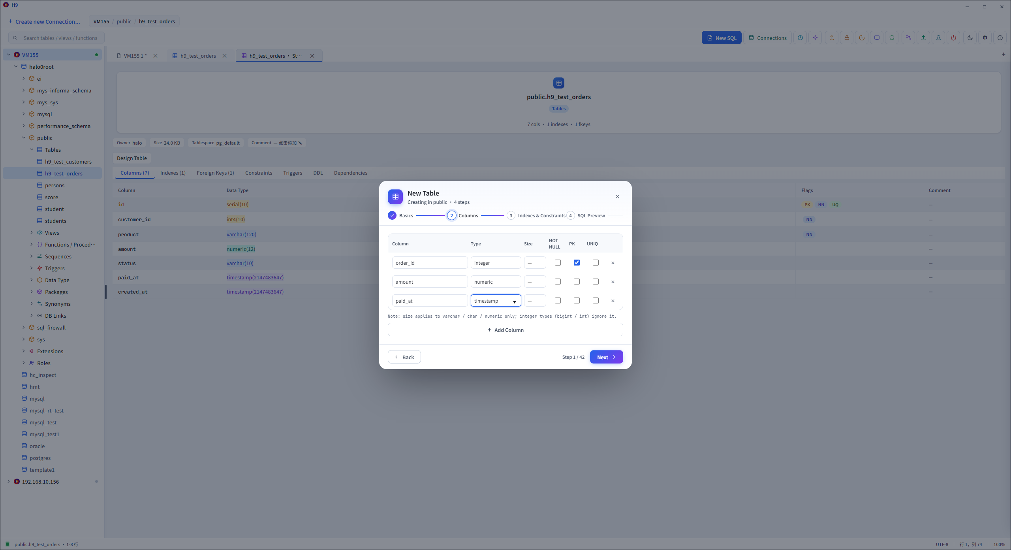Click the info icon in toolbar
1011x550 pixels.
pyautogui.click(x=1000, y=38)
